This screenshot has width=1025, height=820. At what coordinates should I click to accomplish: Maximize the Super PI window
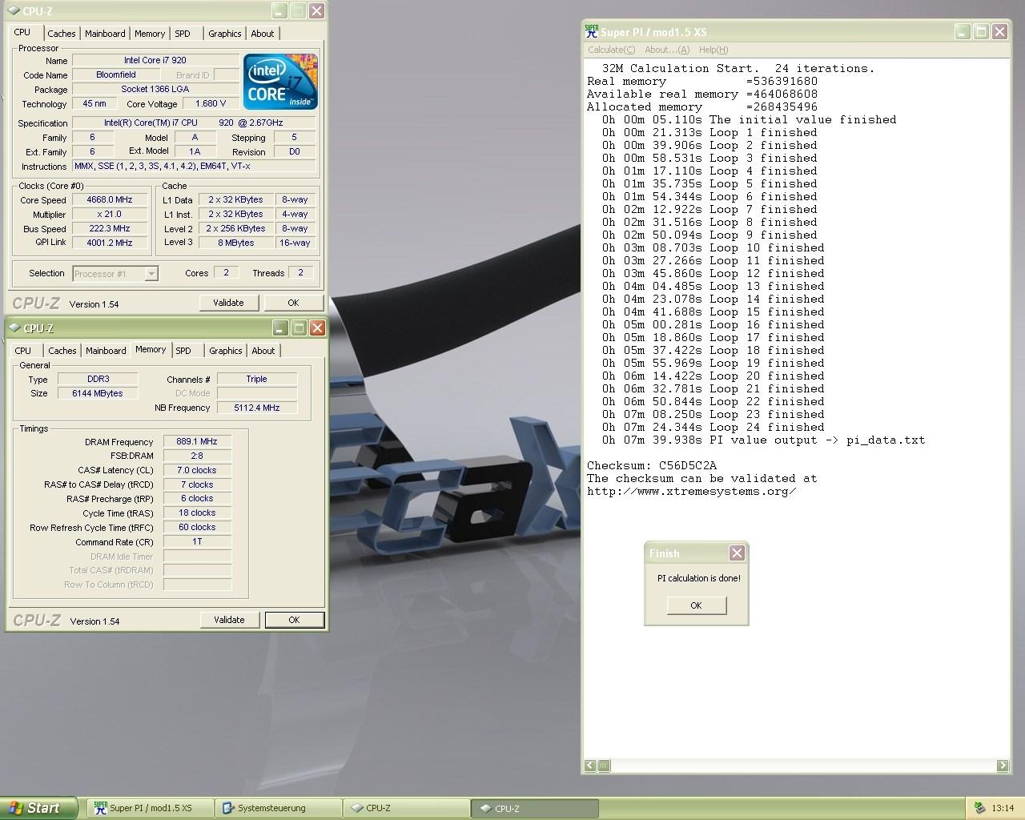[981, 32]
